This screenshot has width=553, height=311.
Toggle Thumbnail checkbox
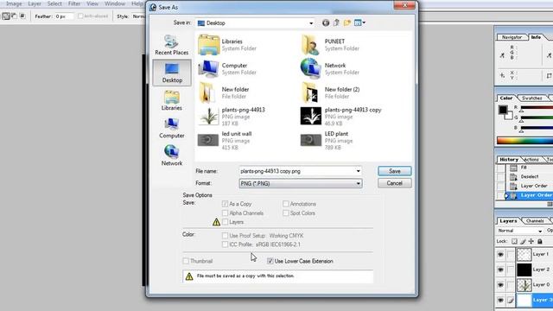(x=186, y=261)
